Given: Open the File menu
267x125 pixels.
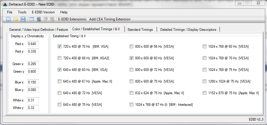Looking at the screenshot, I should (10, 12).
